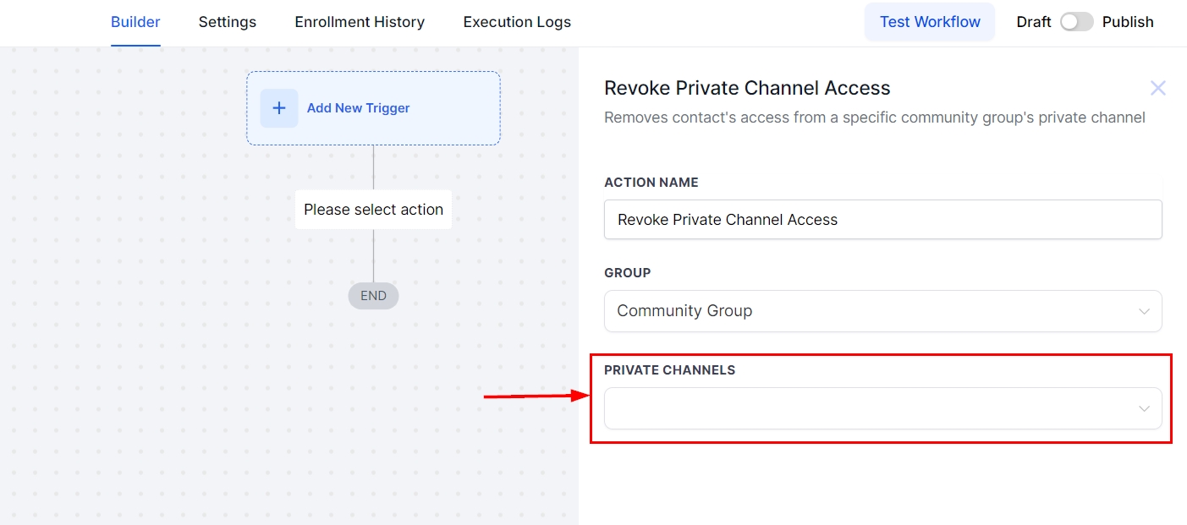Switch to the Builder tab
Screen dimensions: 1187x525
click(x=135, y=22)
